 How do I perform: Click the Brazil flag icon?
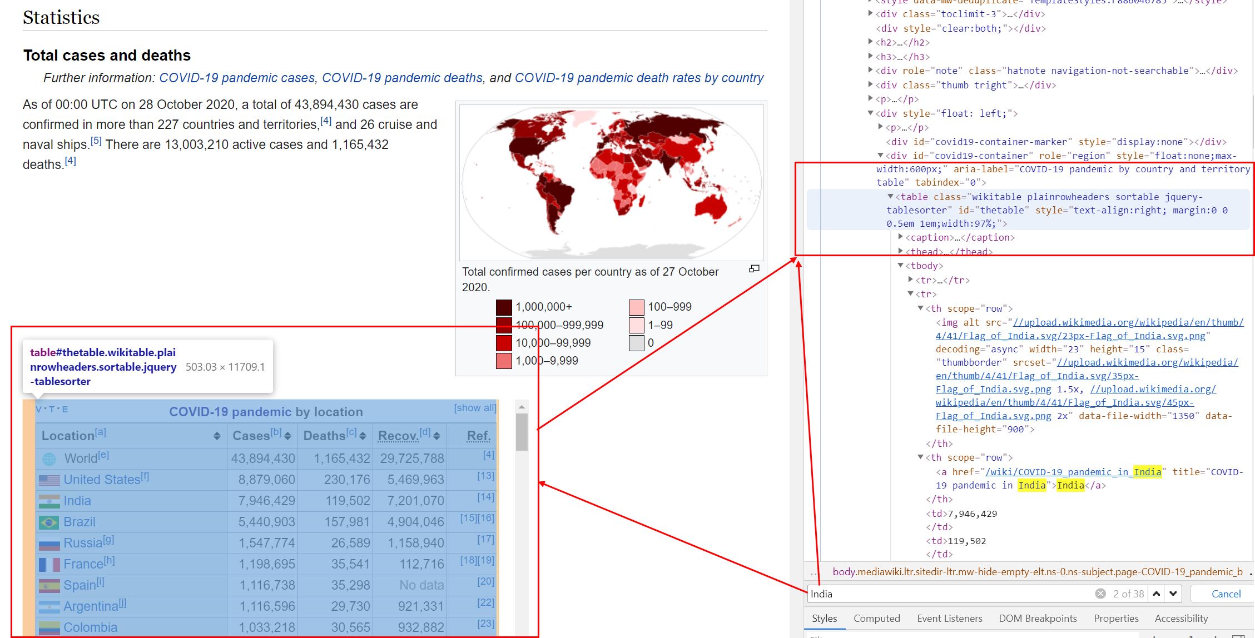pyautogui.click(x=49, y=522)
